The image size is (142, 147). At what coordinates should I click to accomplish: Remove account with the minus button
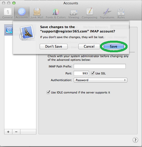tap(16, 132)
